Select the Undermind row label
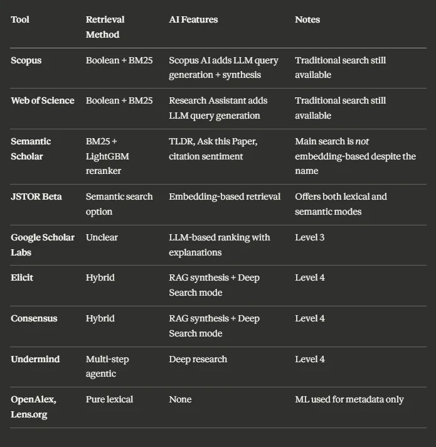Viewport: 436px width, 447px height. [35, 359]
